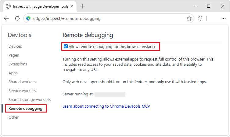Click the 'Server running at:' label
This screenshot has height=137, width=230.
[x=78, y=94]
